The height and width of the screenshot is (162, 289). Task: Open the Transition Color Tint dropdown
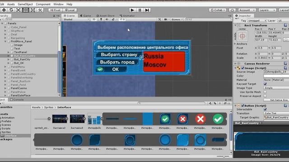[276, 113]
